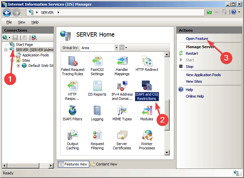Select Start Page in Connections tree

tap(24, 44)
